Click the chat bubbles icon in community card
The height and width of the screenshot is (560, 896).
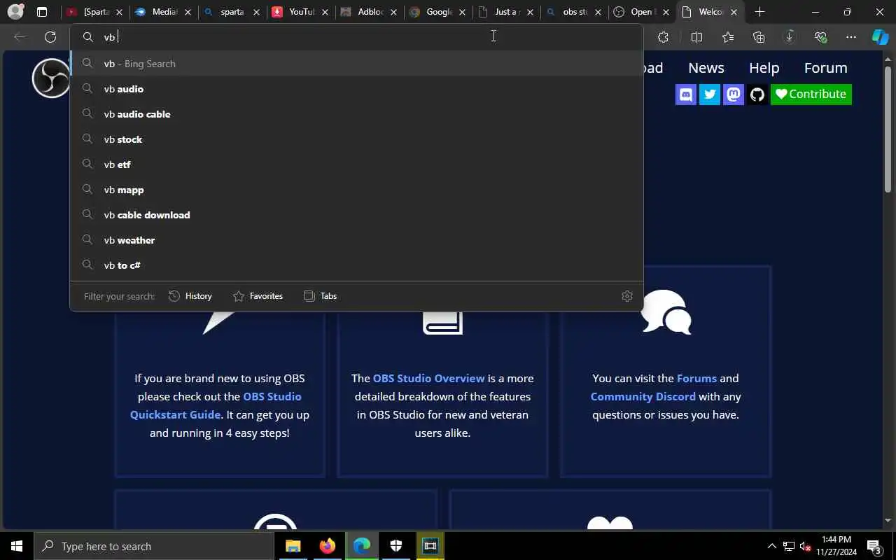tap(666, 312)
